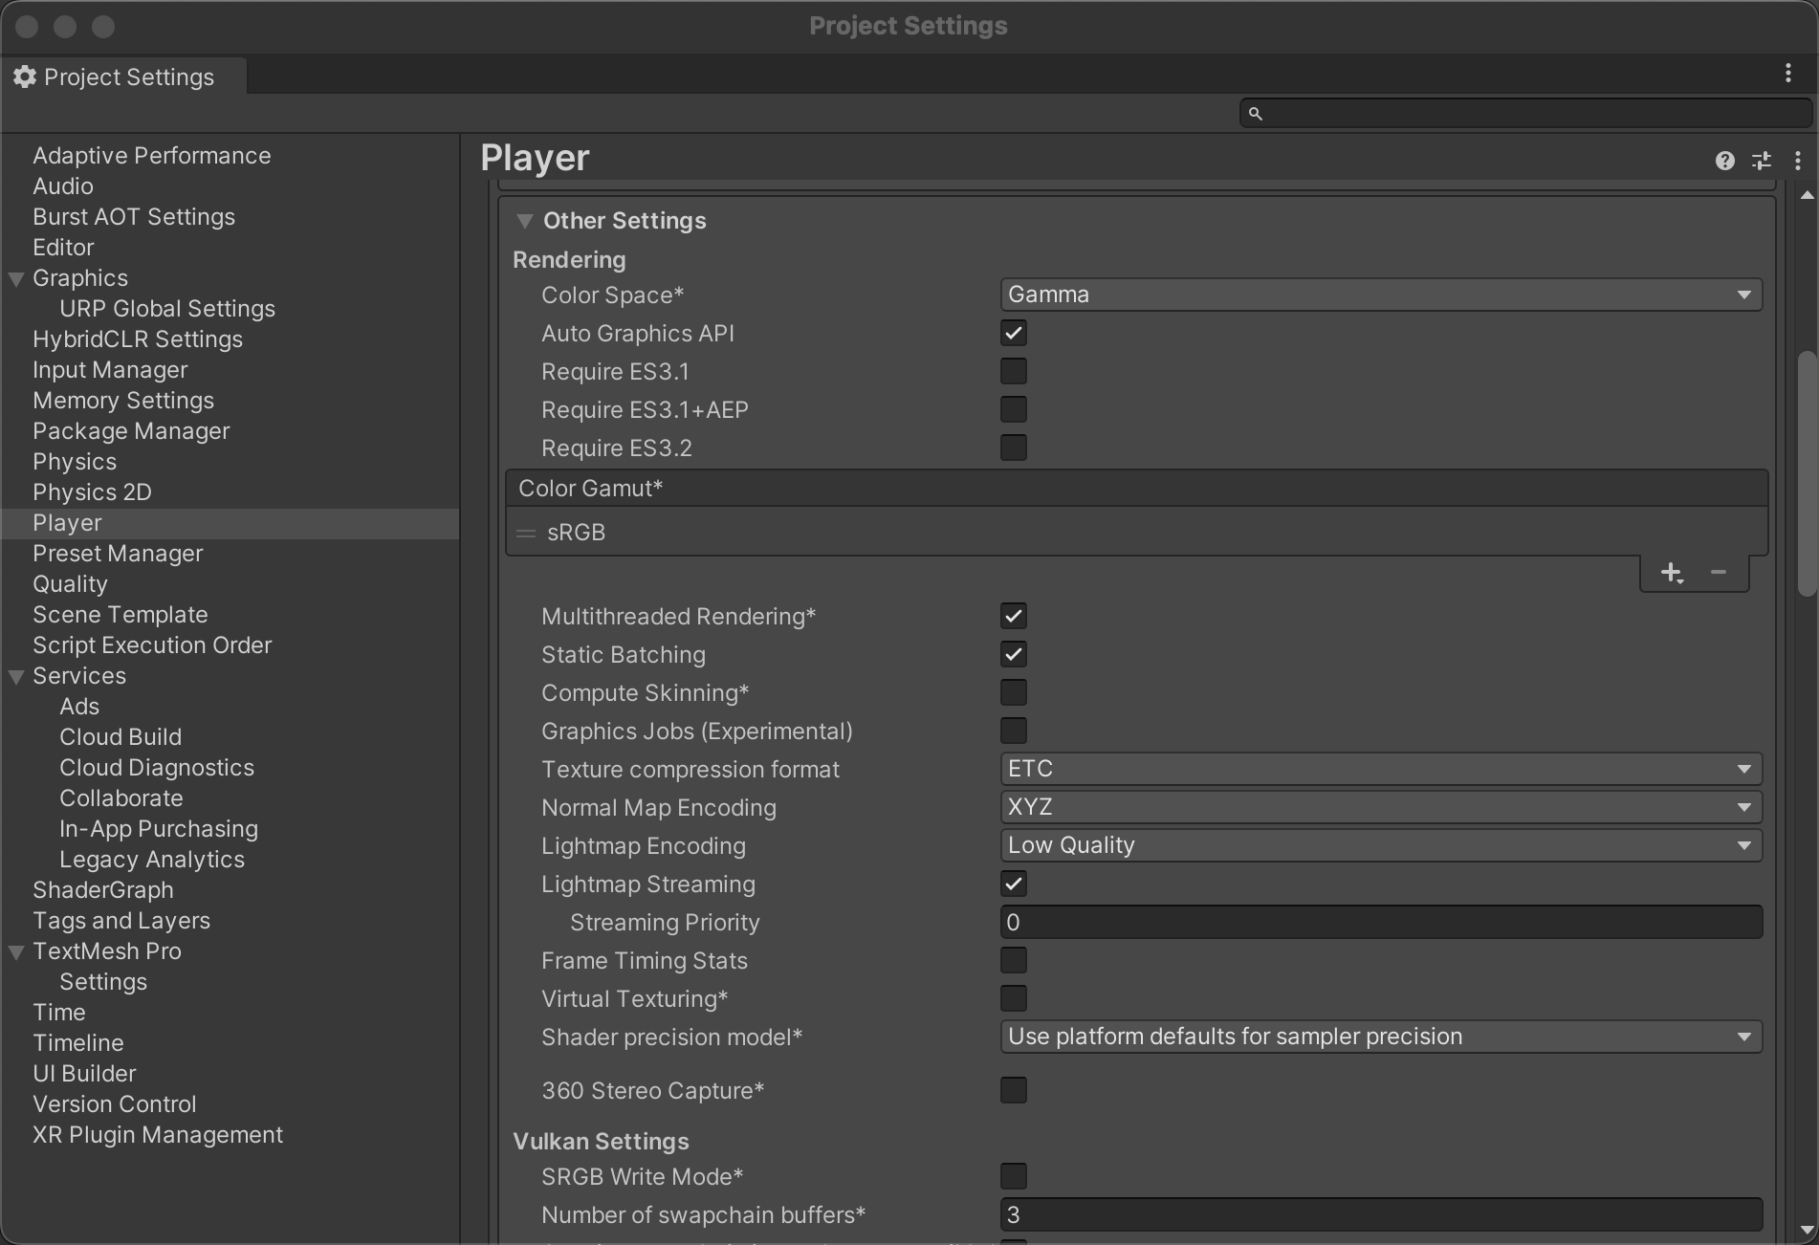Screen dimensions: 1819x1245
Task: Open the Player help documentation icon
Action: point(1724,161)
